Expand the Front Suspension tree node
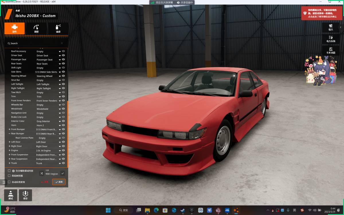 (x=9, y=155)
